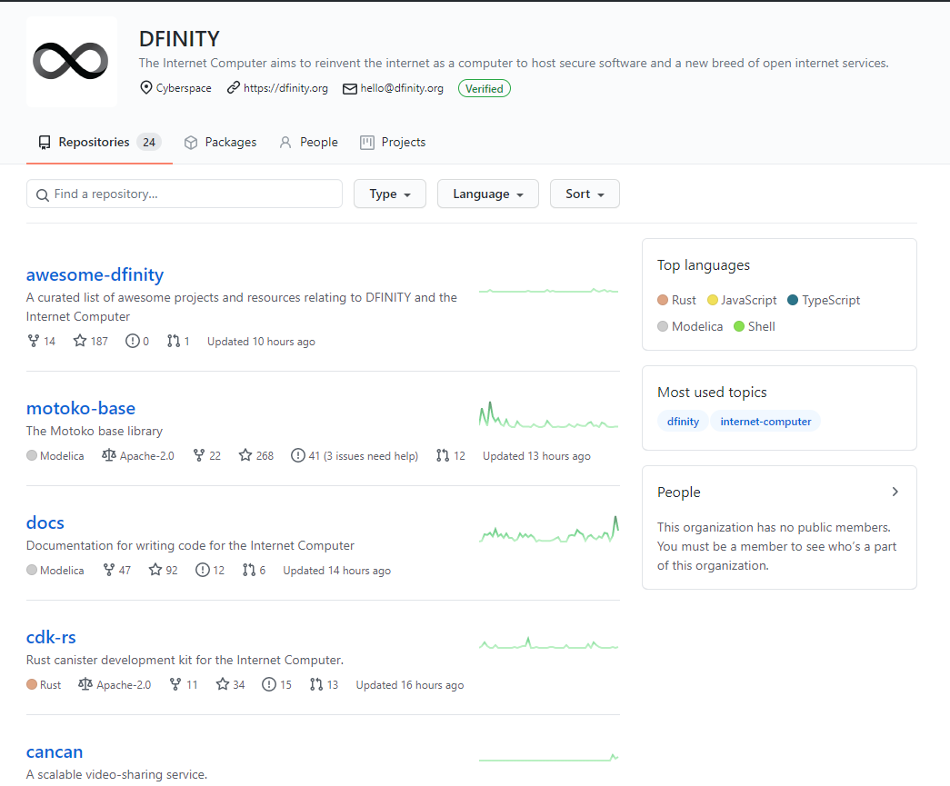Click the Rust language dot for cdk-rs
The image size is (950, 786).
32,684
